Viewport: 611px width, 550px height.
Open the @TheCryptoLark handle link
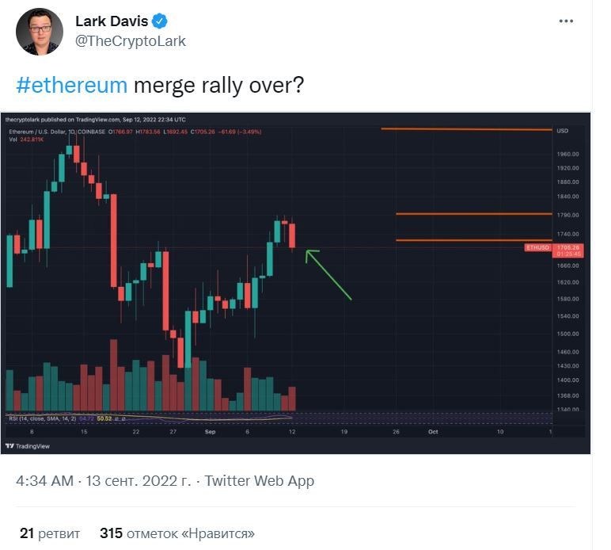pyautogui.click(x=131, y=41)
